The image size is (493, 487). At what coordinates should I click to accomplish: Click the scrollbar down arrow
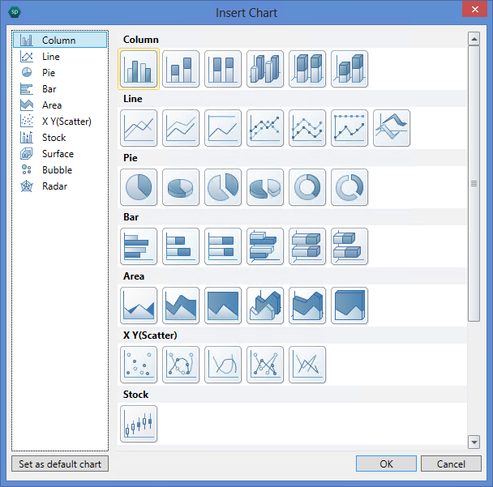point(474,442)
